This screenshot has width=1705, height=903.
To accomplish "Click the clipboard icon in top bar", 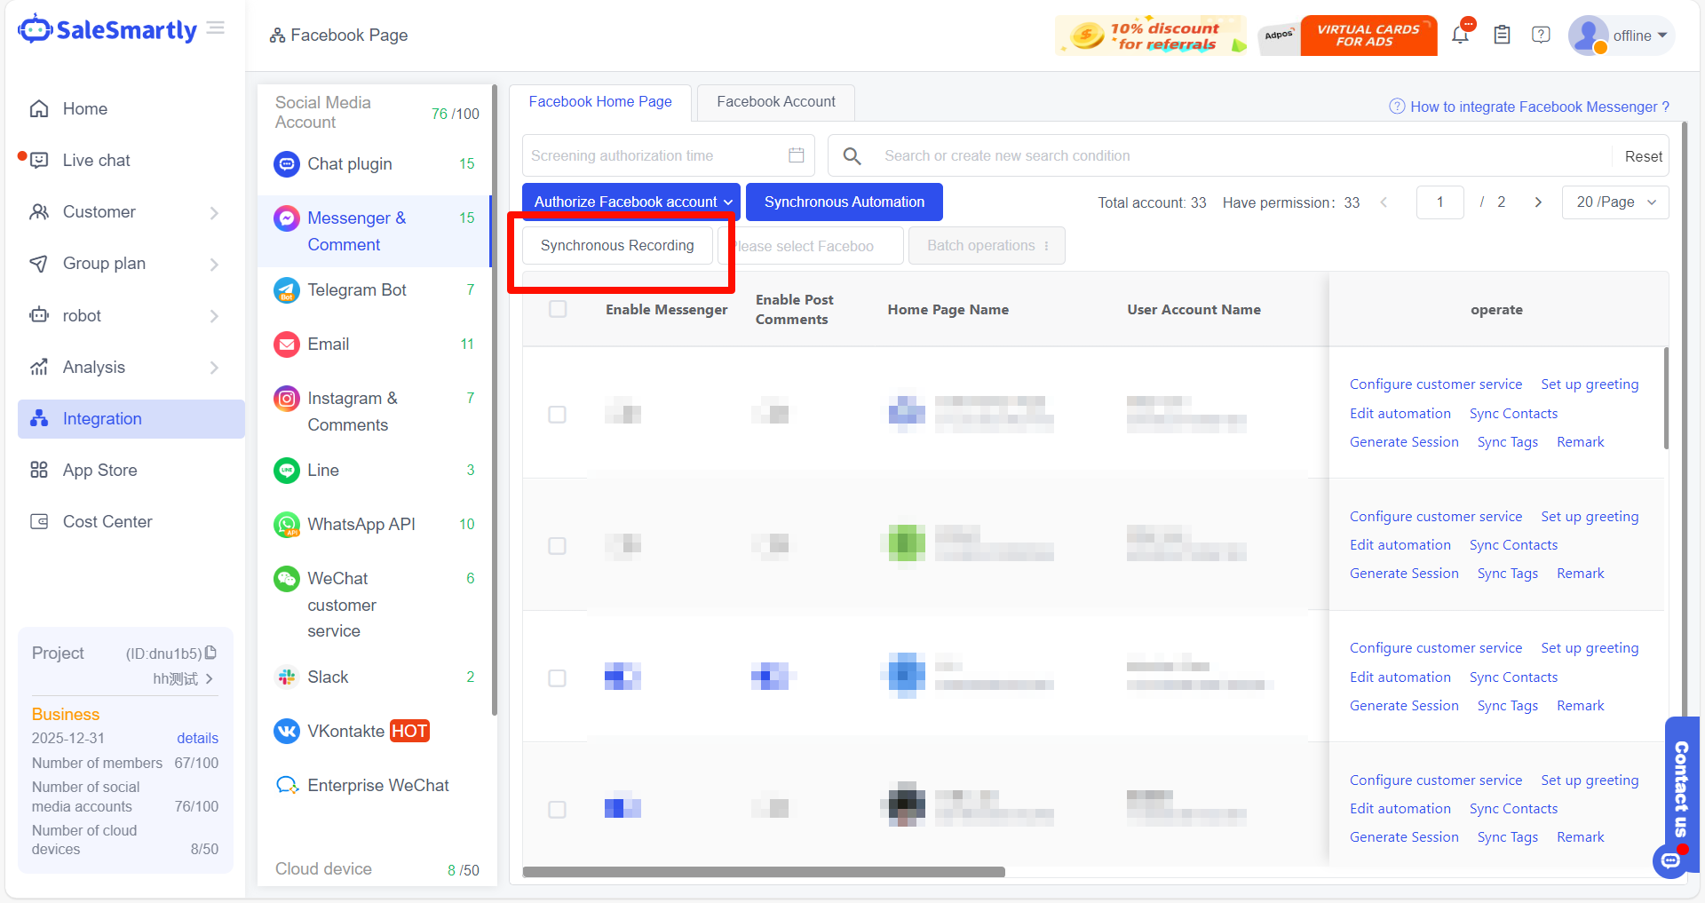I will point(1502,36).
